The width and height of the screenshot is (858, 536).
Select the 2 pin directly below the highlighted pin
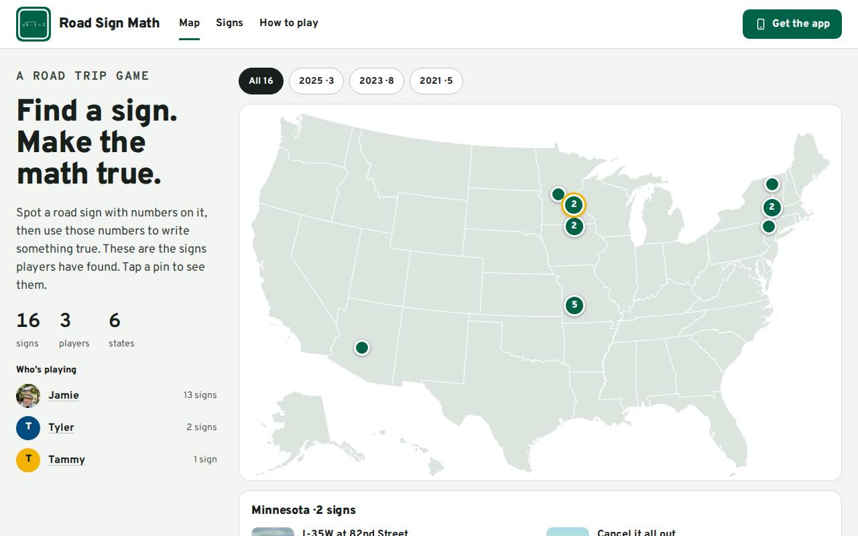(x=574, y=226)
